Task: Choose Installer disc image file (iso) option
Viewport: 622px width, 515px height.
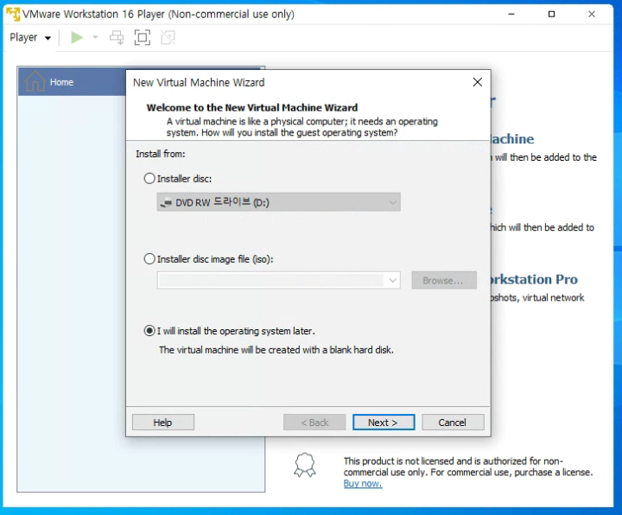Action: click(149, 259)
